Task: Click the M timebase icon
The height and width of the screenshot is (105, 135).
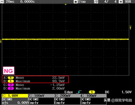Action: (2, 2)
